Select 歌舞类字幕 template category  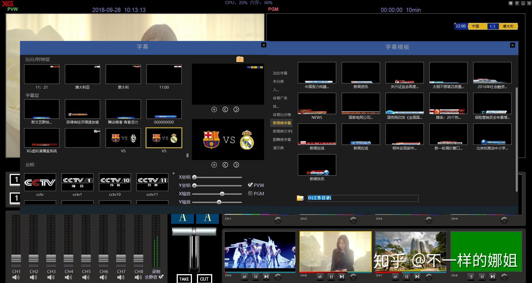coord(282,140)
